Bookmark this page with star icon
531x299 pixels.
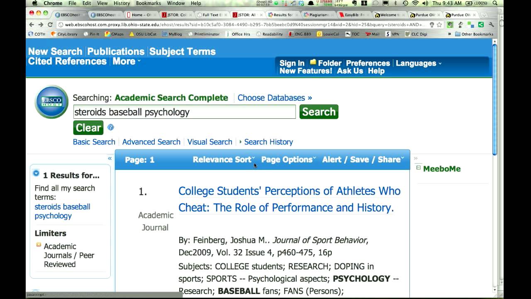click(439, 25)
